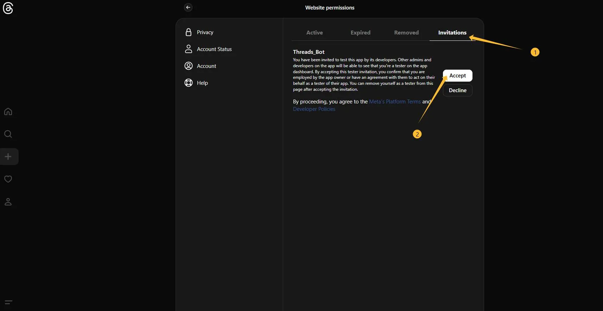
Task: Open Account Status settings
Action: pyautogui.click(x=214, y=49)
